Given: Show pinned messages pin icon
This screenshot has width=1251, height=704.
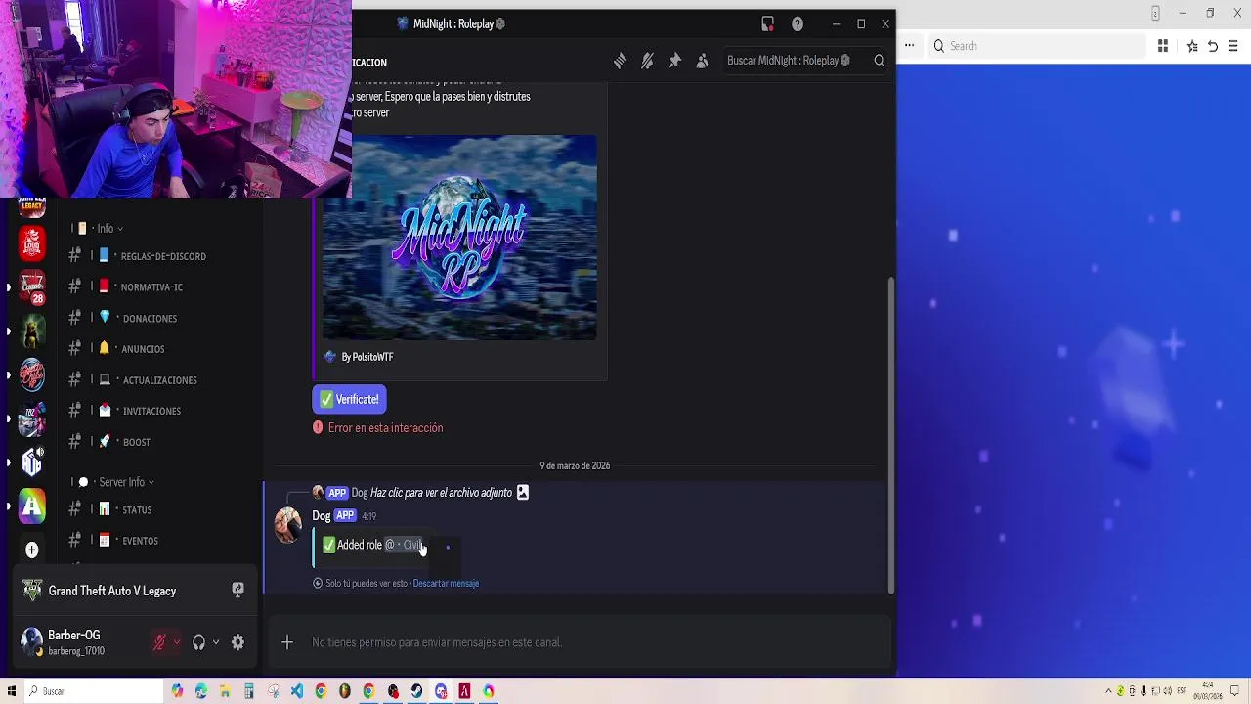Looking at the screenshot, I should [674, 61].
